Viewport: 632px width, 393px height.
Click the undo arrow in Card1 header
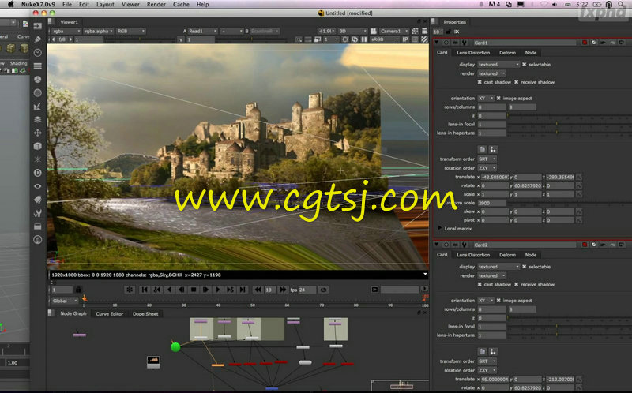pyautogui.click(x=604, y=43)
